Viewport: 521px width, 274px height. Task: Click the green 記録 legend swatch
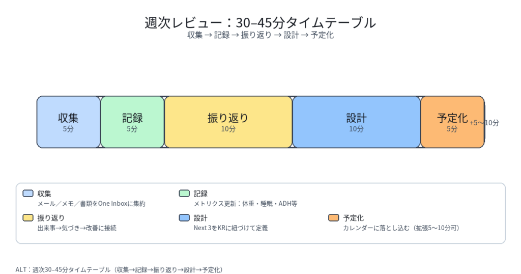click(184, 194)
